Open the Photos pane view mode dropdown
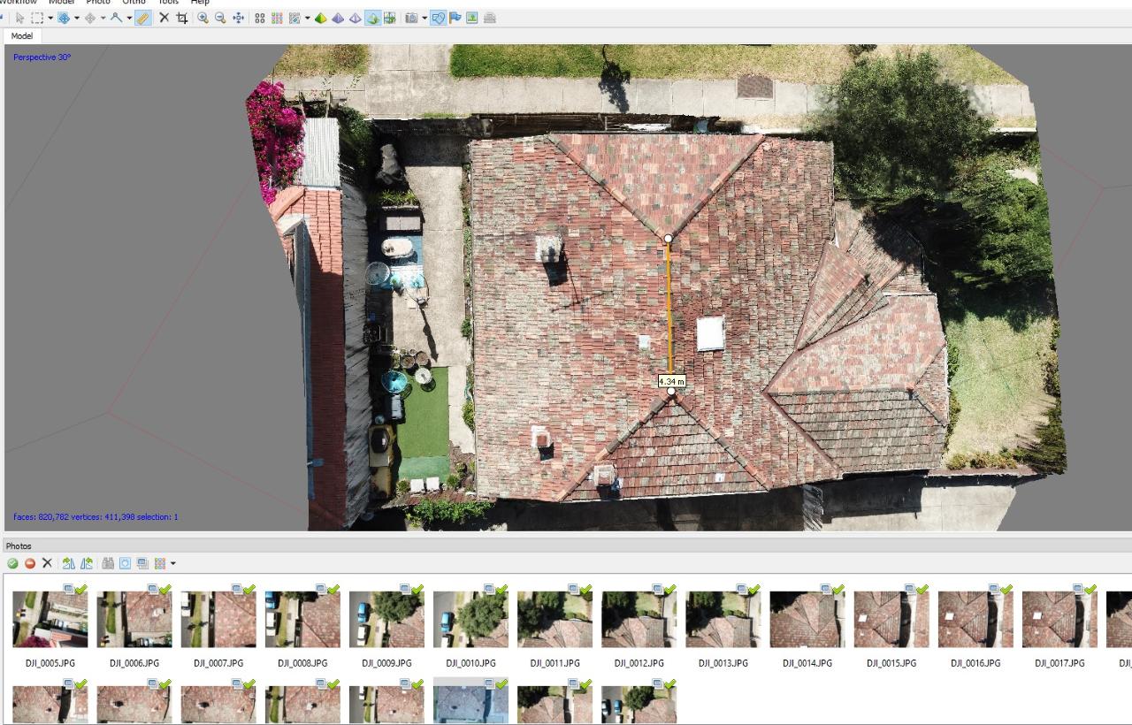Image resolution: width=1132 pixels, height=725 pixels. (x=172, y=563)
